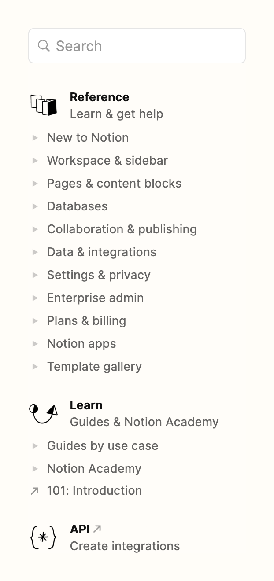Viewport: 274px width, 581px height.
Task: Click the disclosure arrow next to Databases
Action: [35, 206]
